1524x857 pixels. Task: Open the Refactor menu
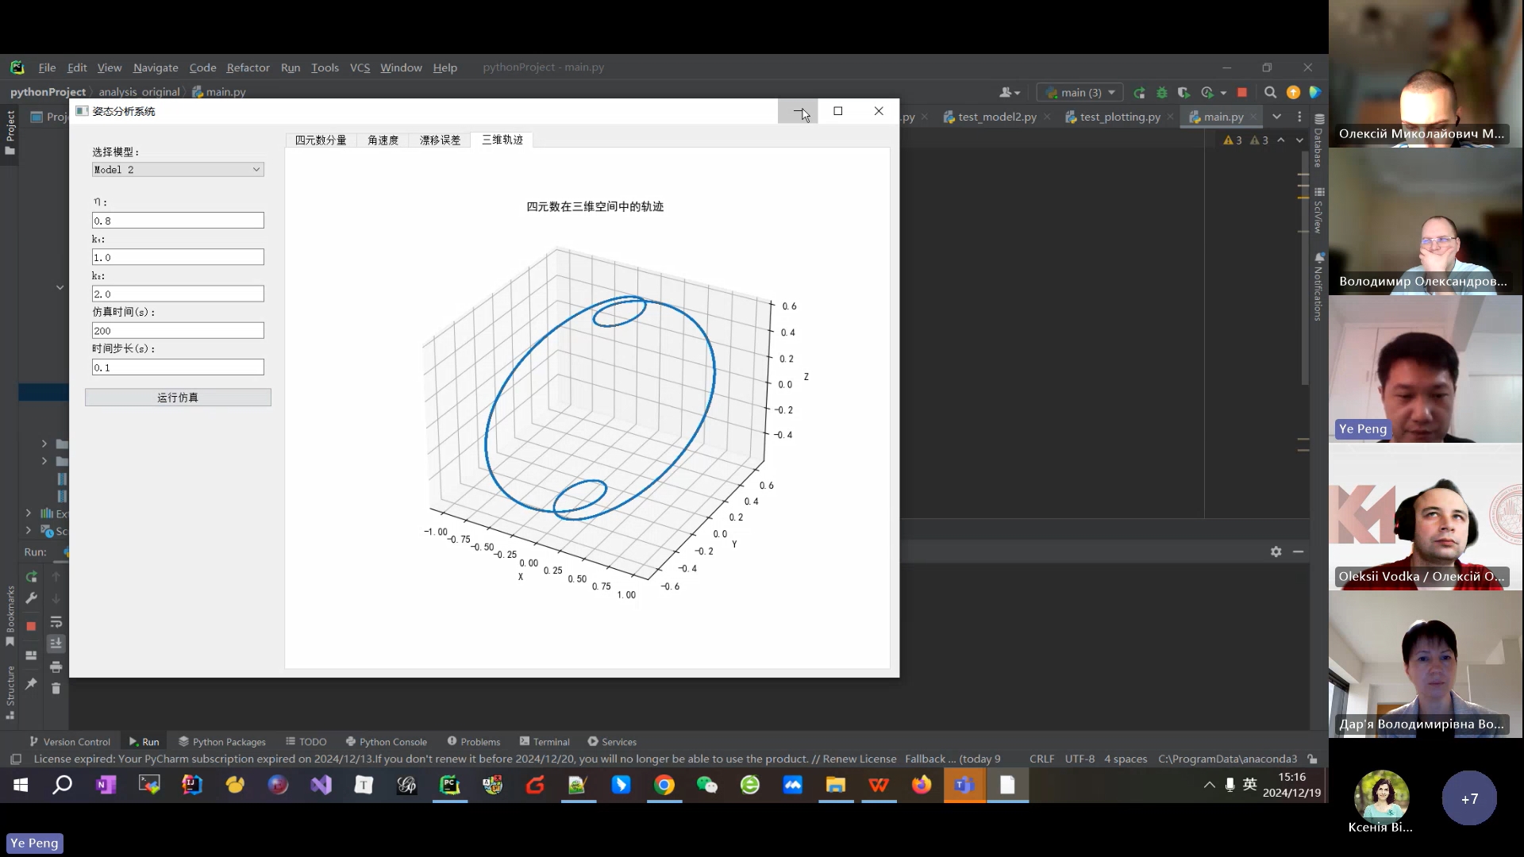pos(248,67)
